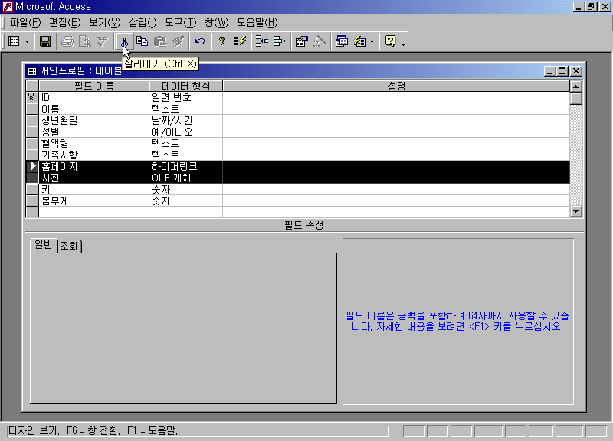Maximize the 개인프로필 table window
613x441 pixels.
click(x=562, y=71)
